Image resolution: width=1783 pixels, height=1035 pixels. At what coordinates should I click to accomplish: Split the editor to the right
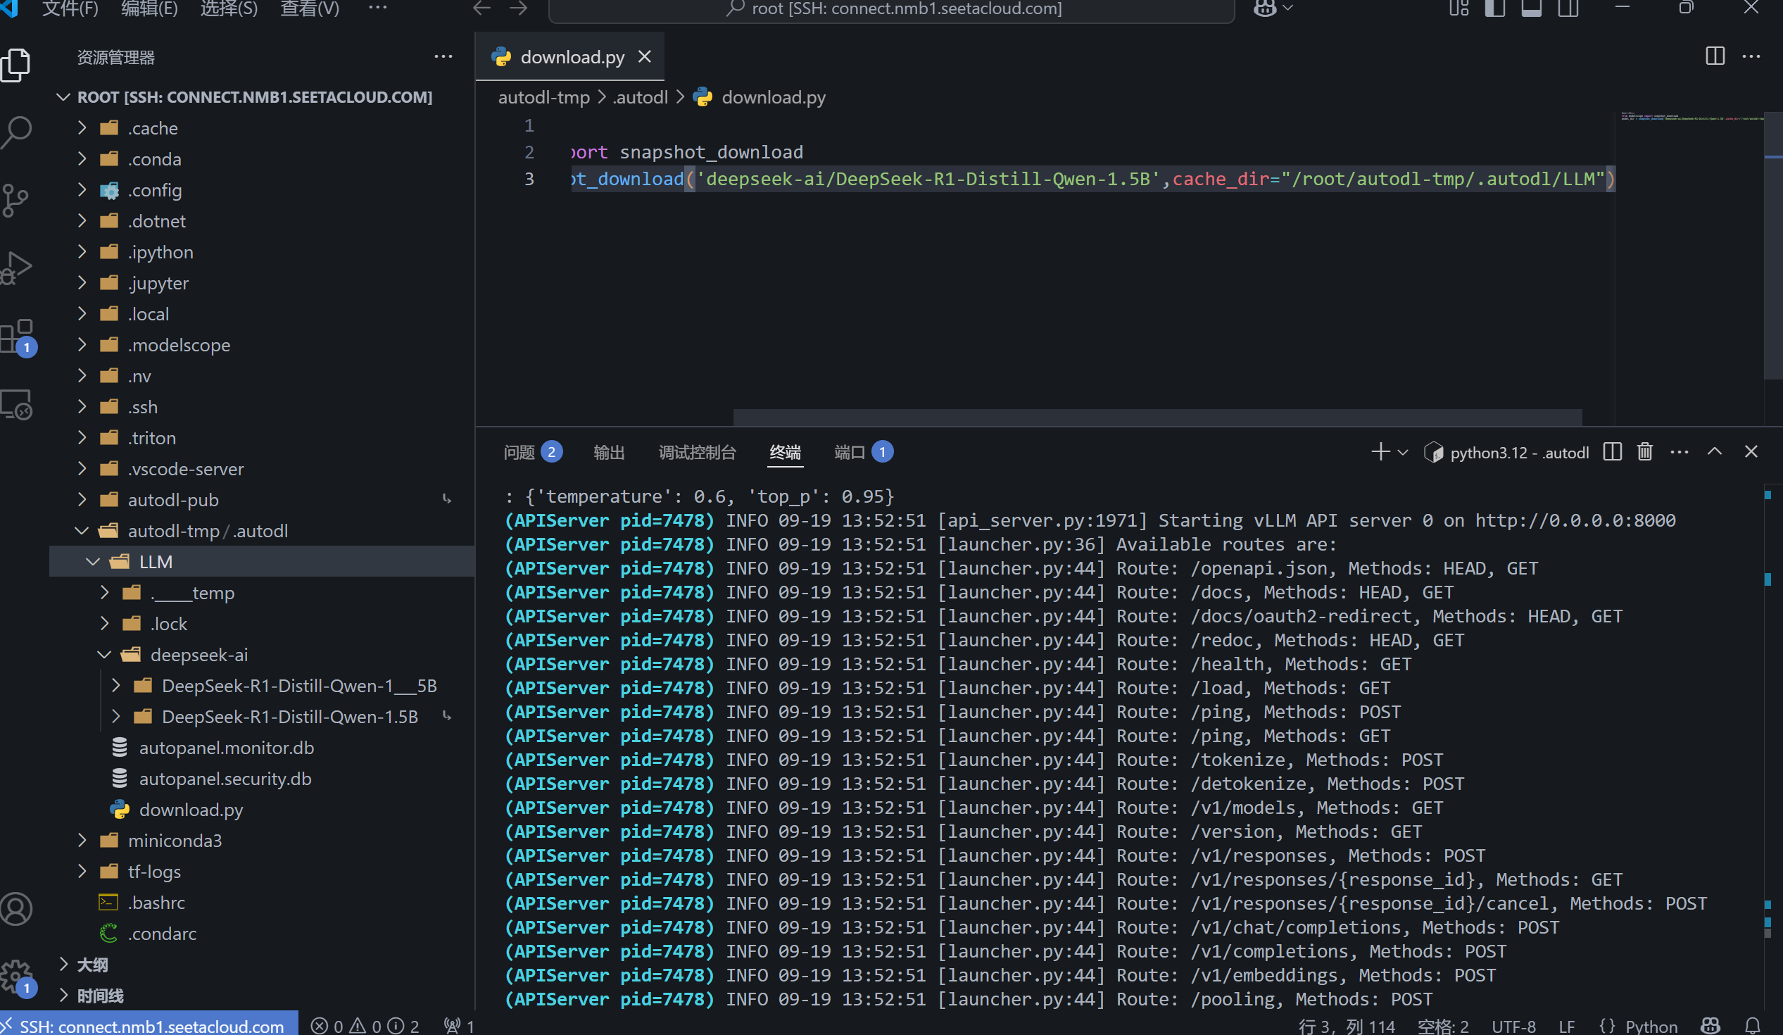[1715, 56]
